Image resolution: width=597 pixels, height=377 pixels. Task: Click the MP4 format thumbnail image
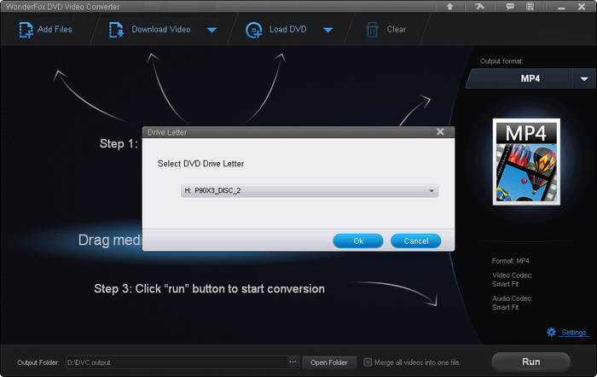click(x=526, y=162)
